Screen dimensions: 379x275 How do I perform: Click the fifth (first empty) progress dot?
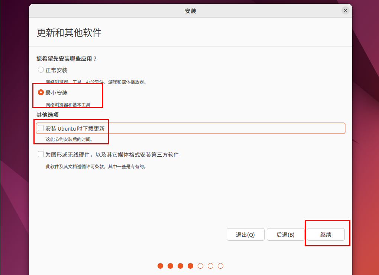pos(201,266)
